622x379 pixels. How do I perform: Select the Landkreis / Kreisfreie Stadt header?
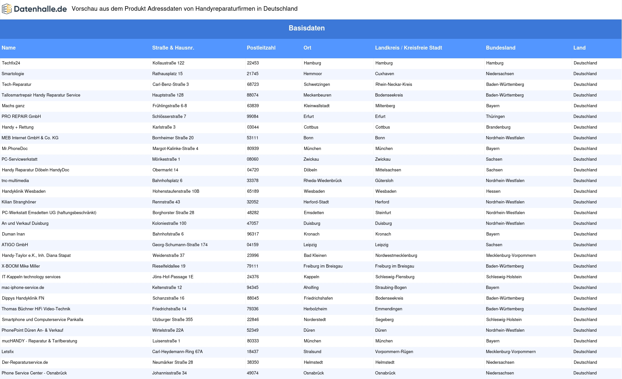click(x=409, y=48)
